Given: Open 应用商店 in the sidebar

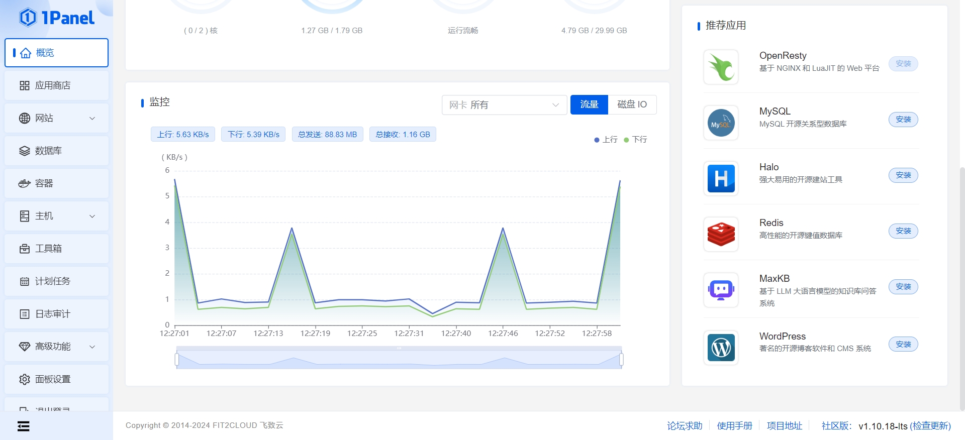Looking at the screenshot, I should tap(56, 85).
